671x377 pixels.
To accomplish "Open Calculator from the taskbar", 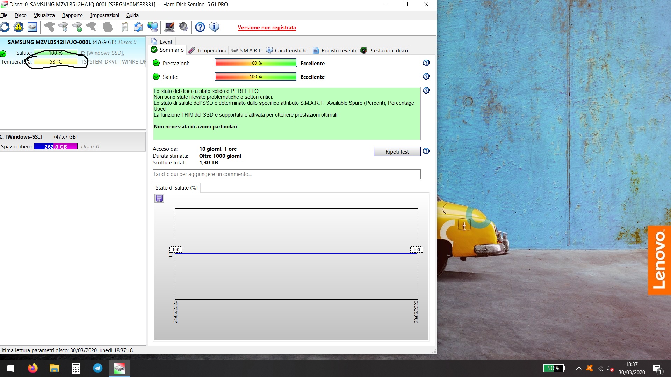I will (x=76, y=368).
